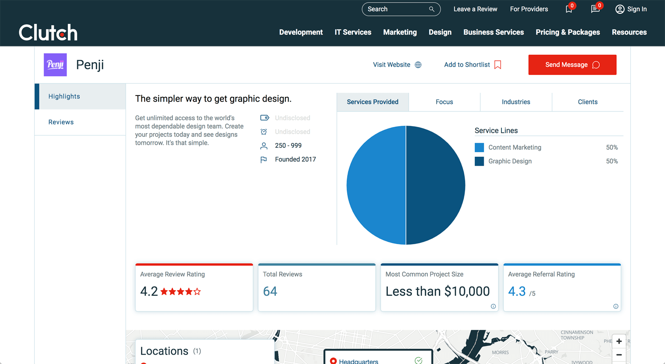665x364 pixels.
Task: Click the Penji company logo
Action: tap(55, 65)
